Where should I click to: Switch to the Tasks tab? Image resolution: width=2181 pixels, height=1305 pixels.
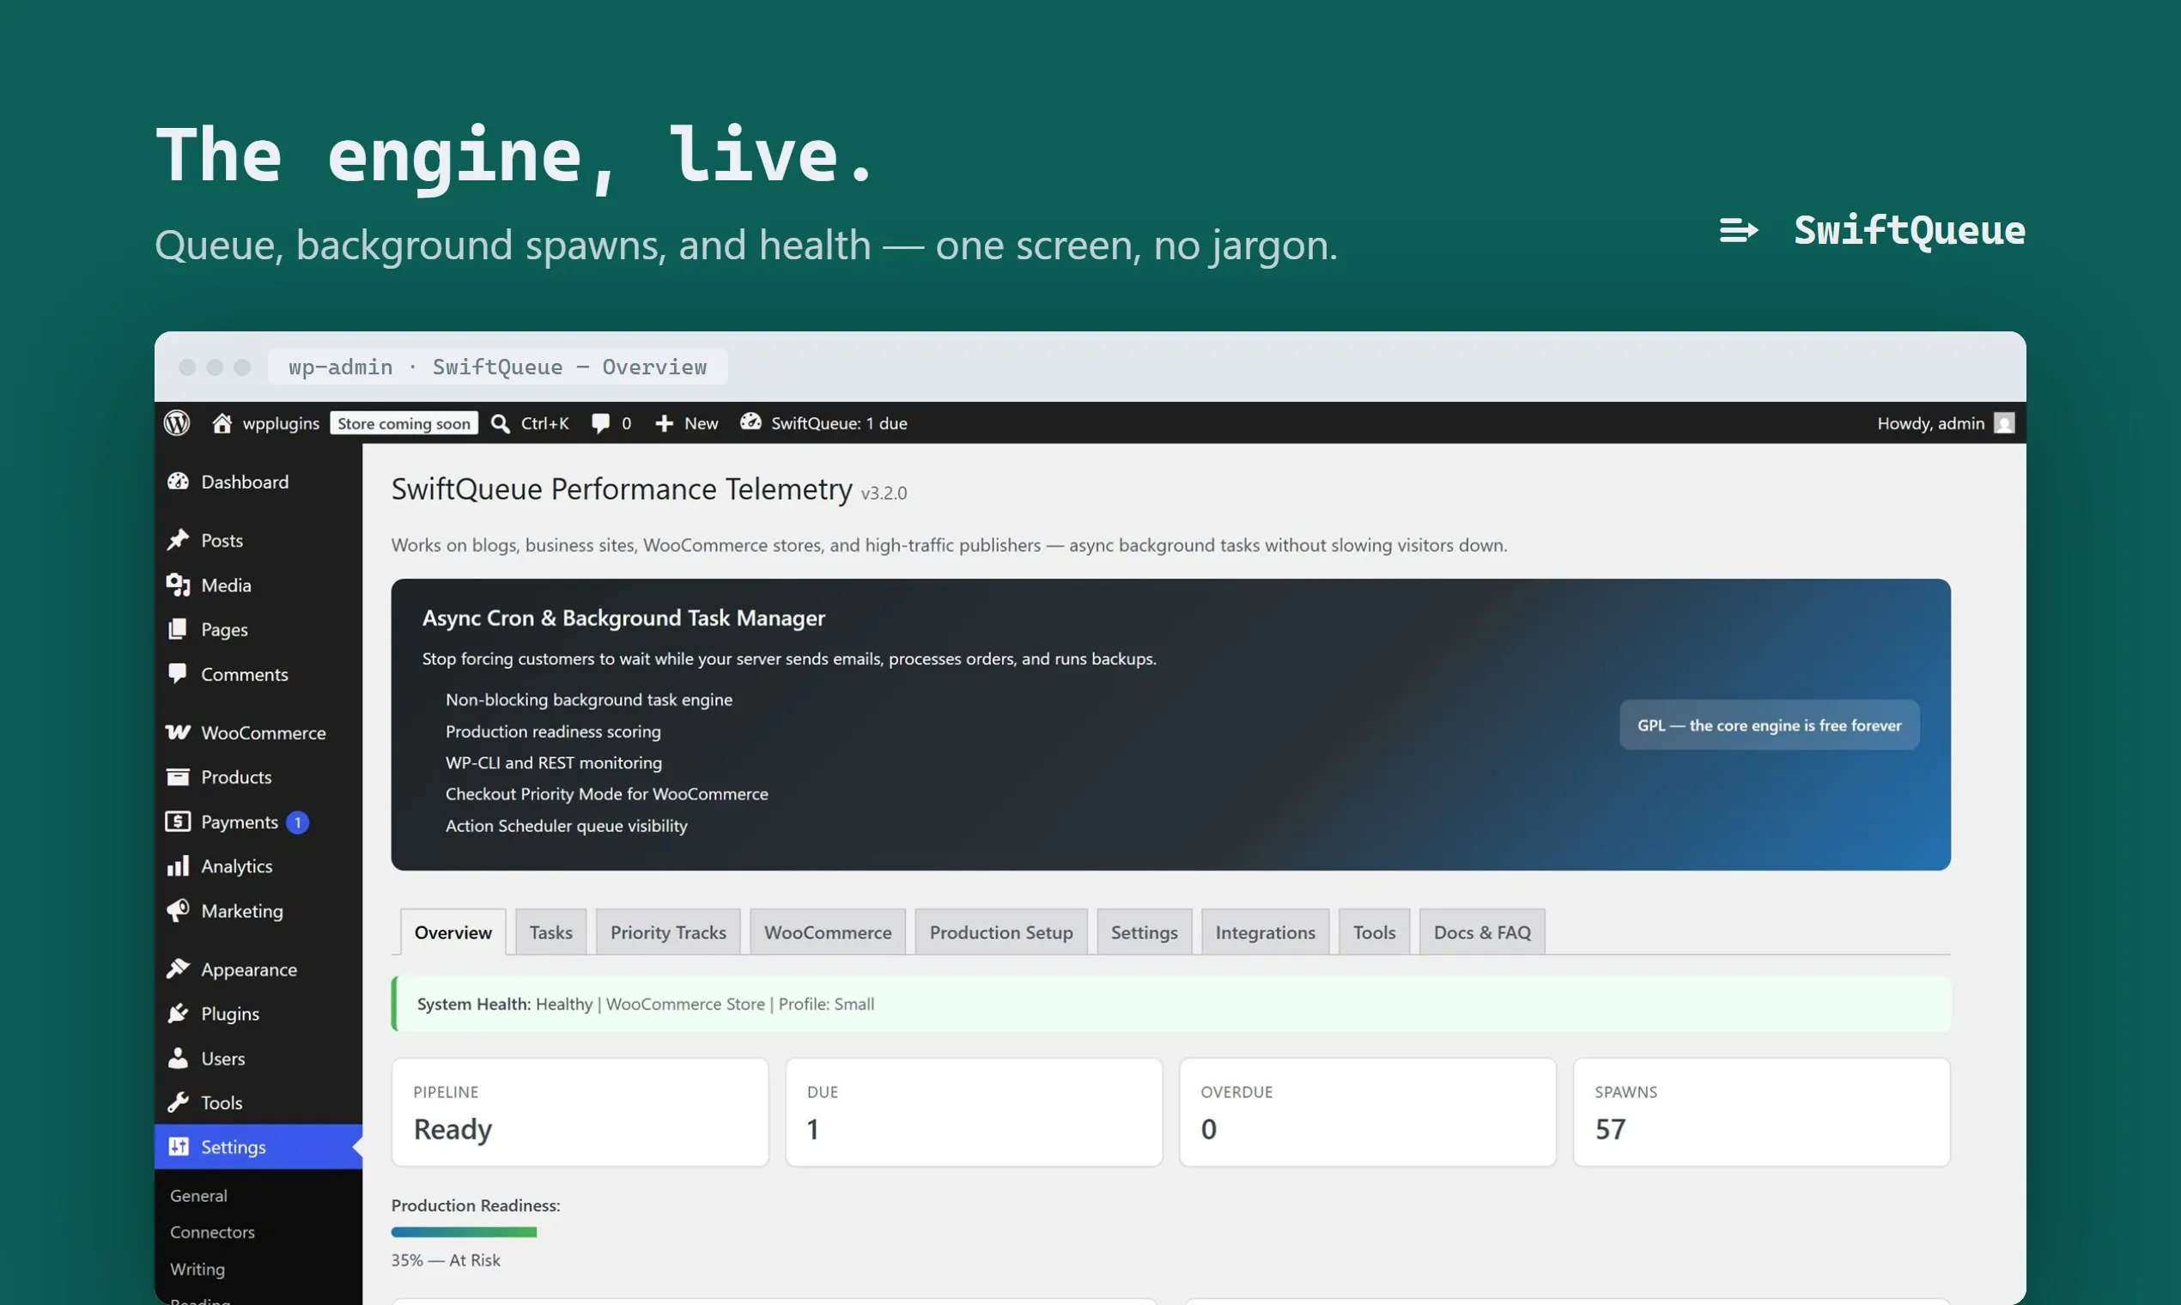(x=551, y=932)
